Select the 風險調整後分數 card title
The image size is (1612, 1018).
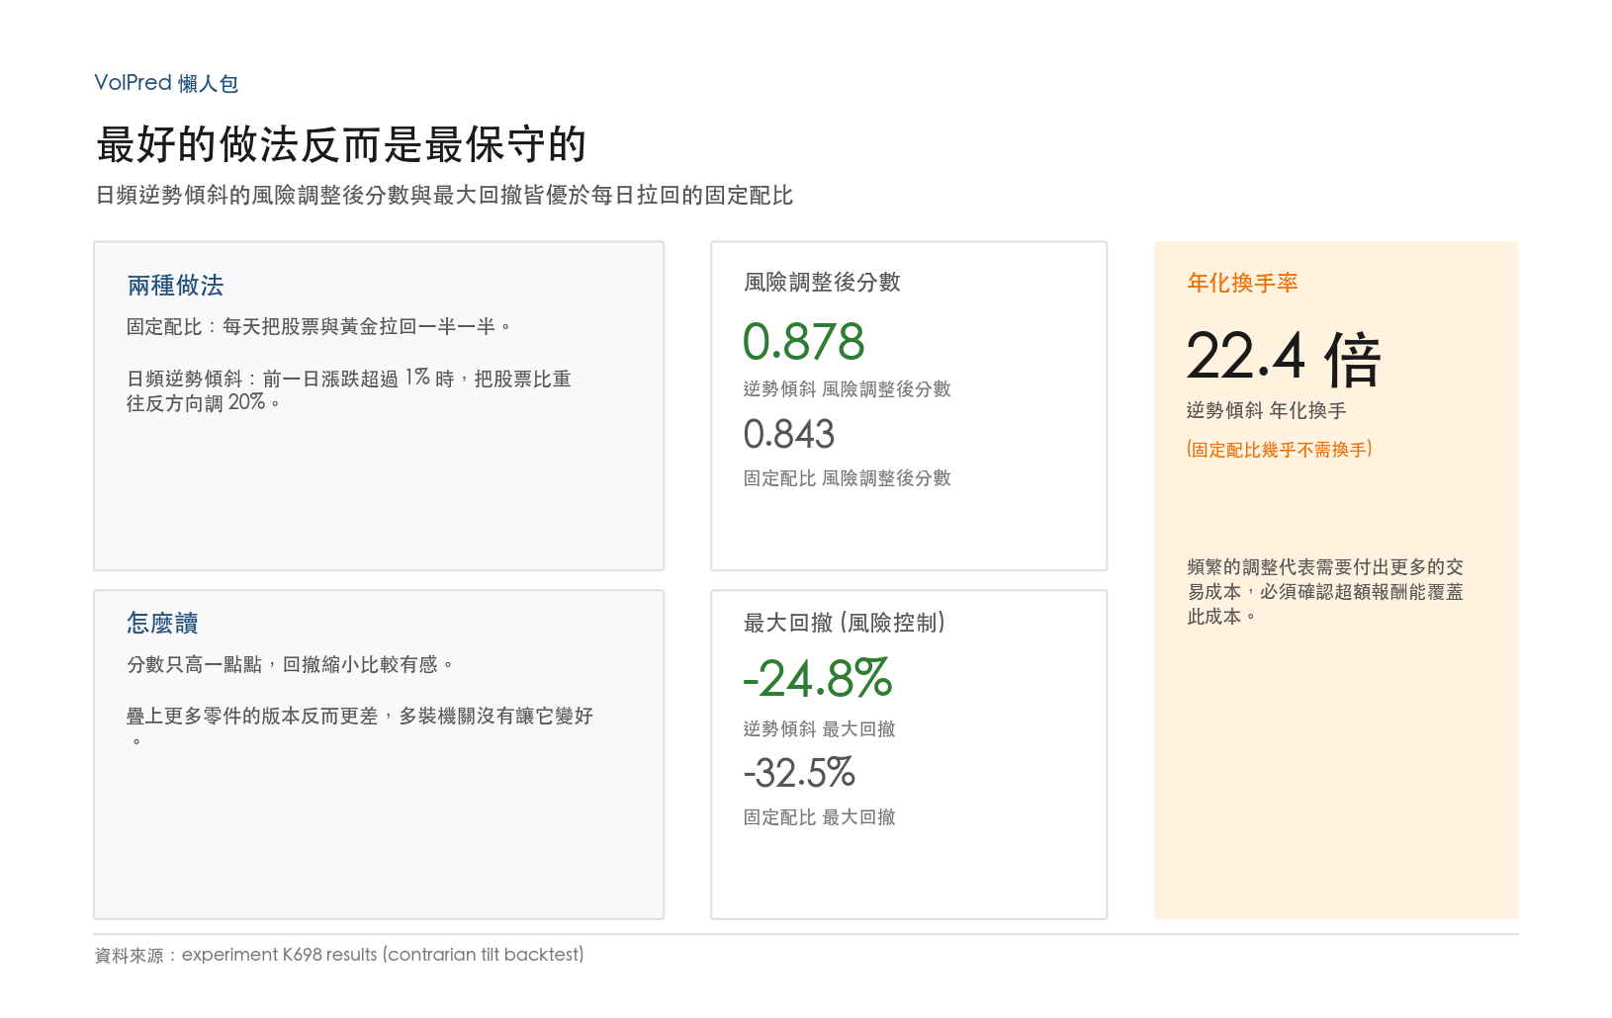[822, 283]
